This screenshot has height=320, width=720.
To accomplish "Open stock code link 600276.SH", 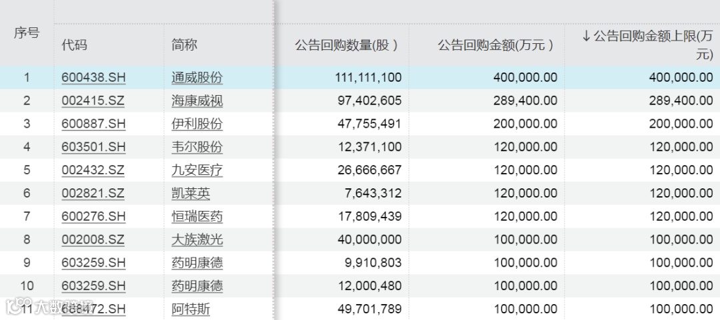I will tap(94, 216).
